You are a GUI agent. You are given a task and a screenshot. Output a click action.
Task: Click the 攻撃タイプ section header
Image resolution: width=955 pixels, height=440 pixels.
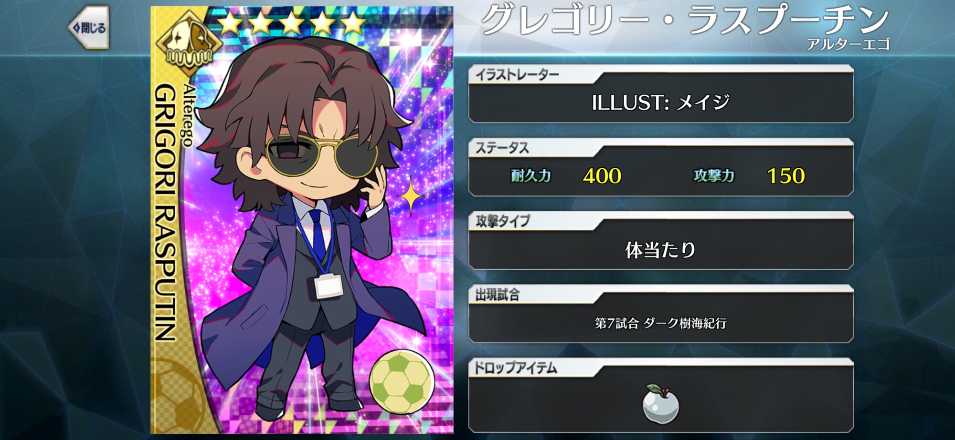[503, 222]
